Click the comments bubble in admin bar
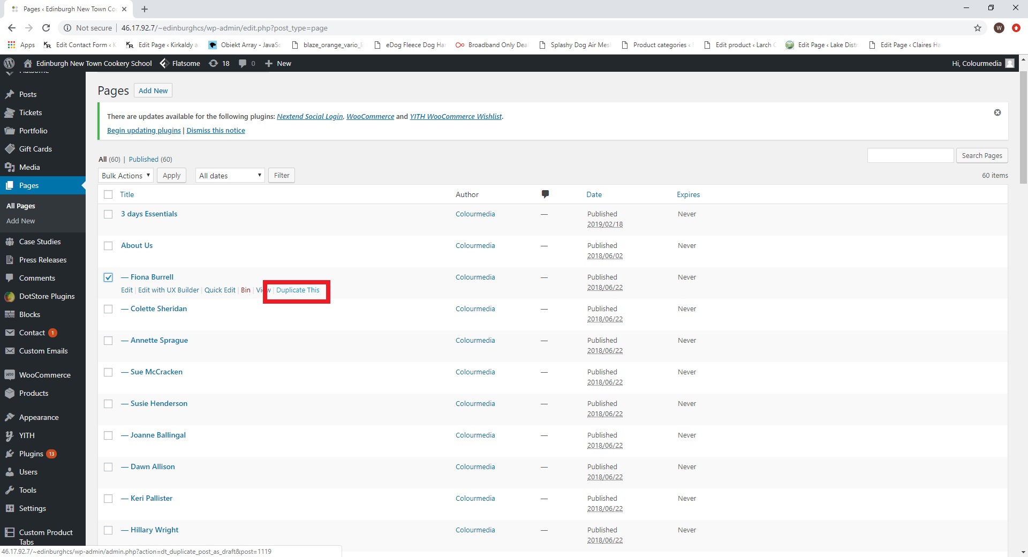Image resolution: width=1028 pixels, height=557 pixels. 246,63
